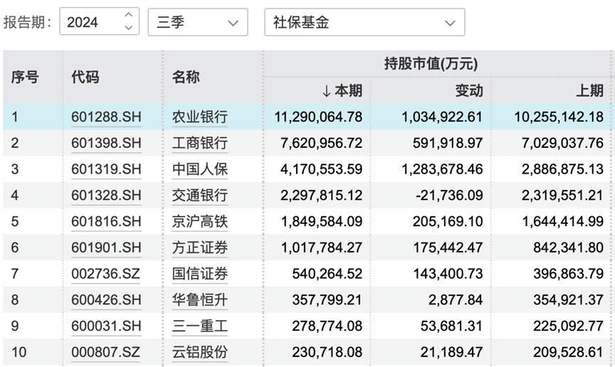Open 三一重工 stock link

tap(199, 326)
